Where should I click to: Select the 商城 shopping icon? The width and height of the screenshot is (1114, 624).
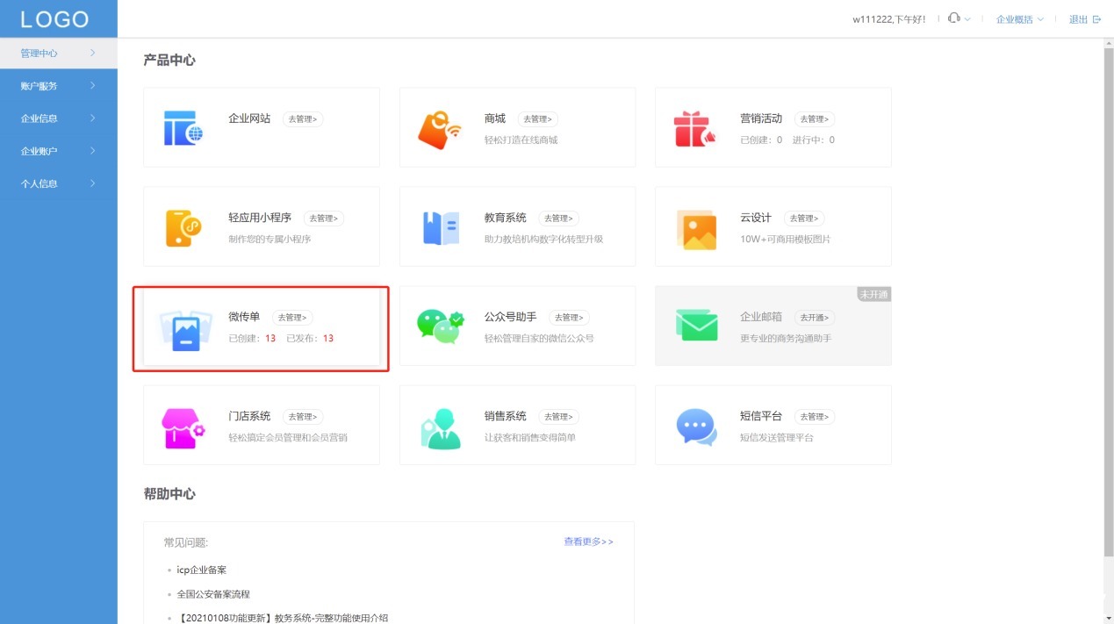[440, 126]
